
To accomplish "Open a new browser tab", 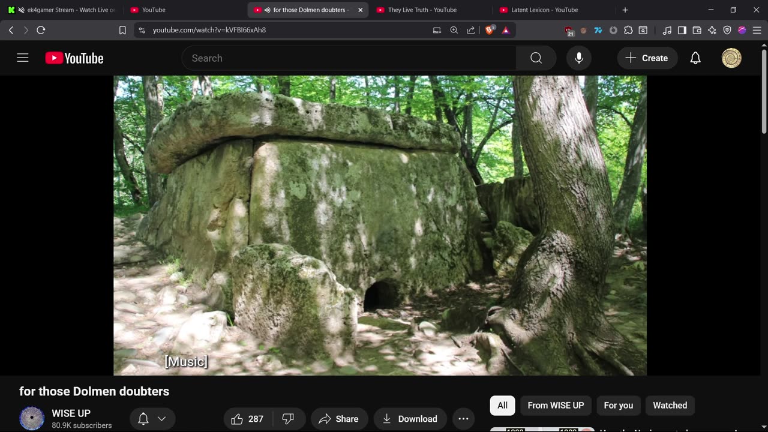I will point(625,10).
